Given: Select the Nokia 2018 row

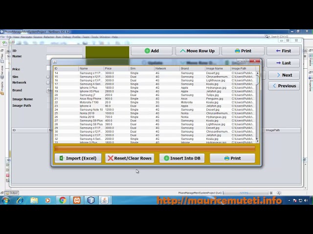Looking at the screenshot, I should click(x=155, y=117).
